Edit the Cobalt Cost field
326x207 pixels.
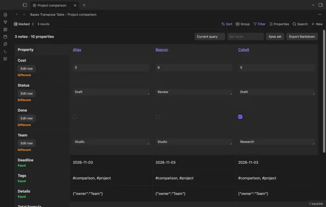[277, 68]
